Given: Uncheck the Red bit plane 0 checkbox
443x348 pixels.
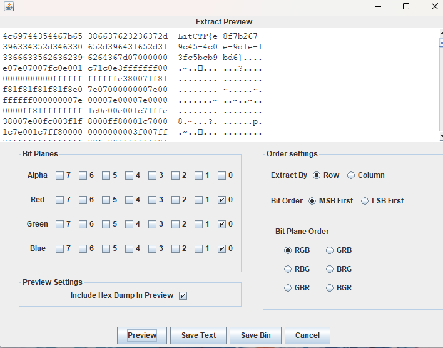Looking at the screenshot, I should tap(222, 200).
